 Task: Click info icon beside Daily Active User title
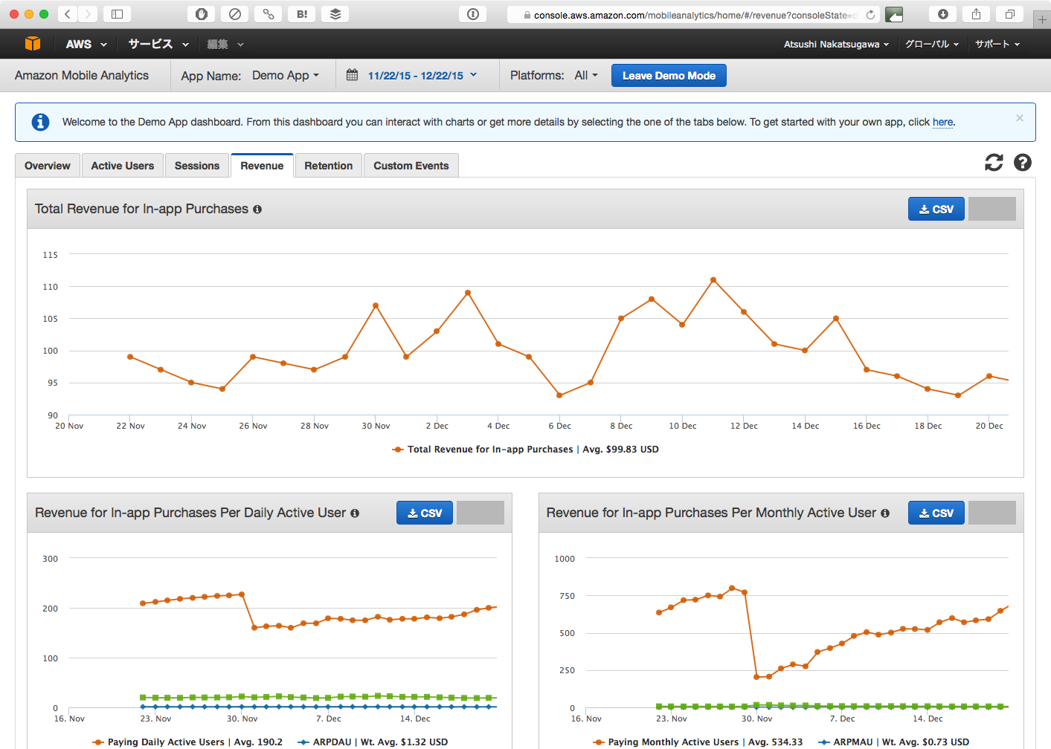tap(355, 513)
